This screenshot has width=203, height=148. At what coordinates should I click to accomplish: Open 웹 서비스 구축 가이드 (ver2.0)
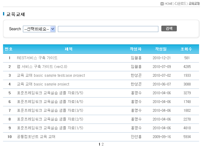pos(42,67)
